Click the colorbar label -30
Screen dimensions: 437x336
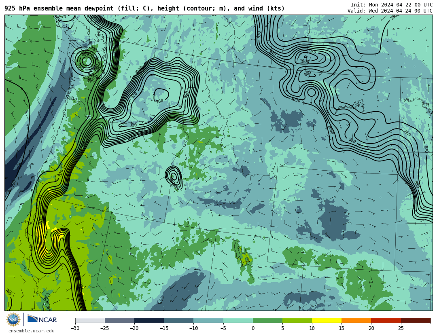[x=75, y=328]
